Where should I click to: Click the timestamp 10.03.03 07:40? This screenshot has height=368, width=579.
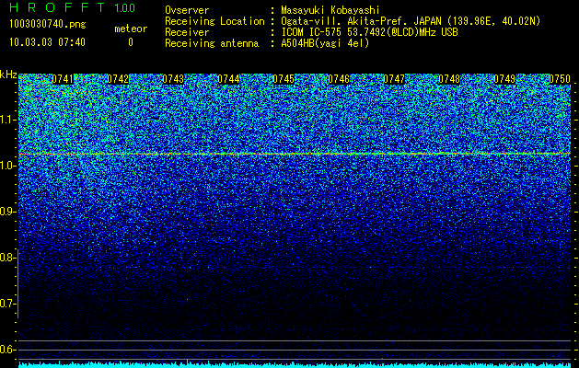[47, 42]
